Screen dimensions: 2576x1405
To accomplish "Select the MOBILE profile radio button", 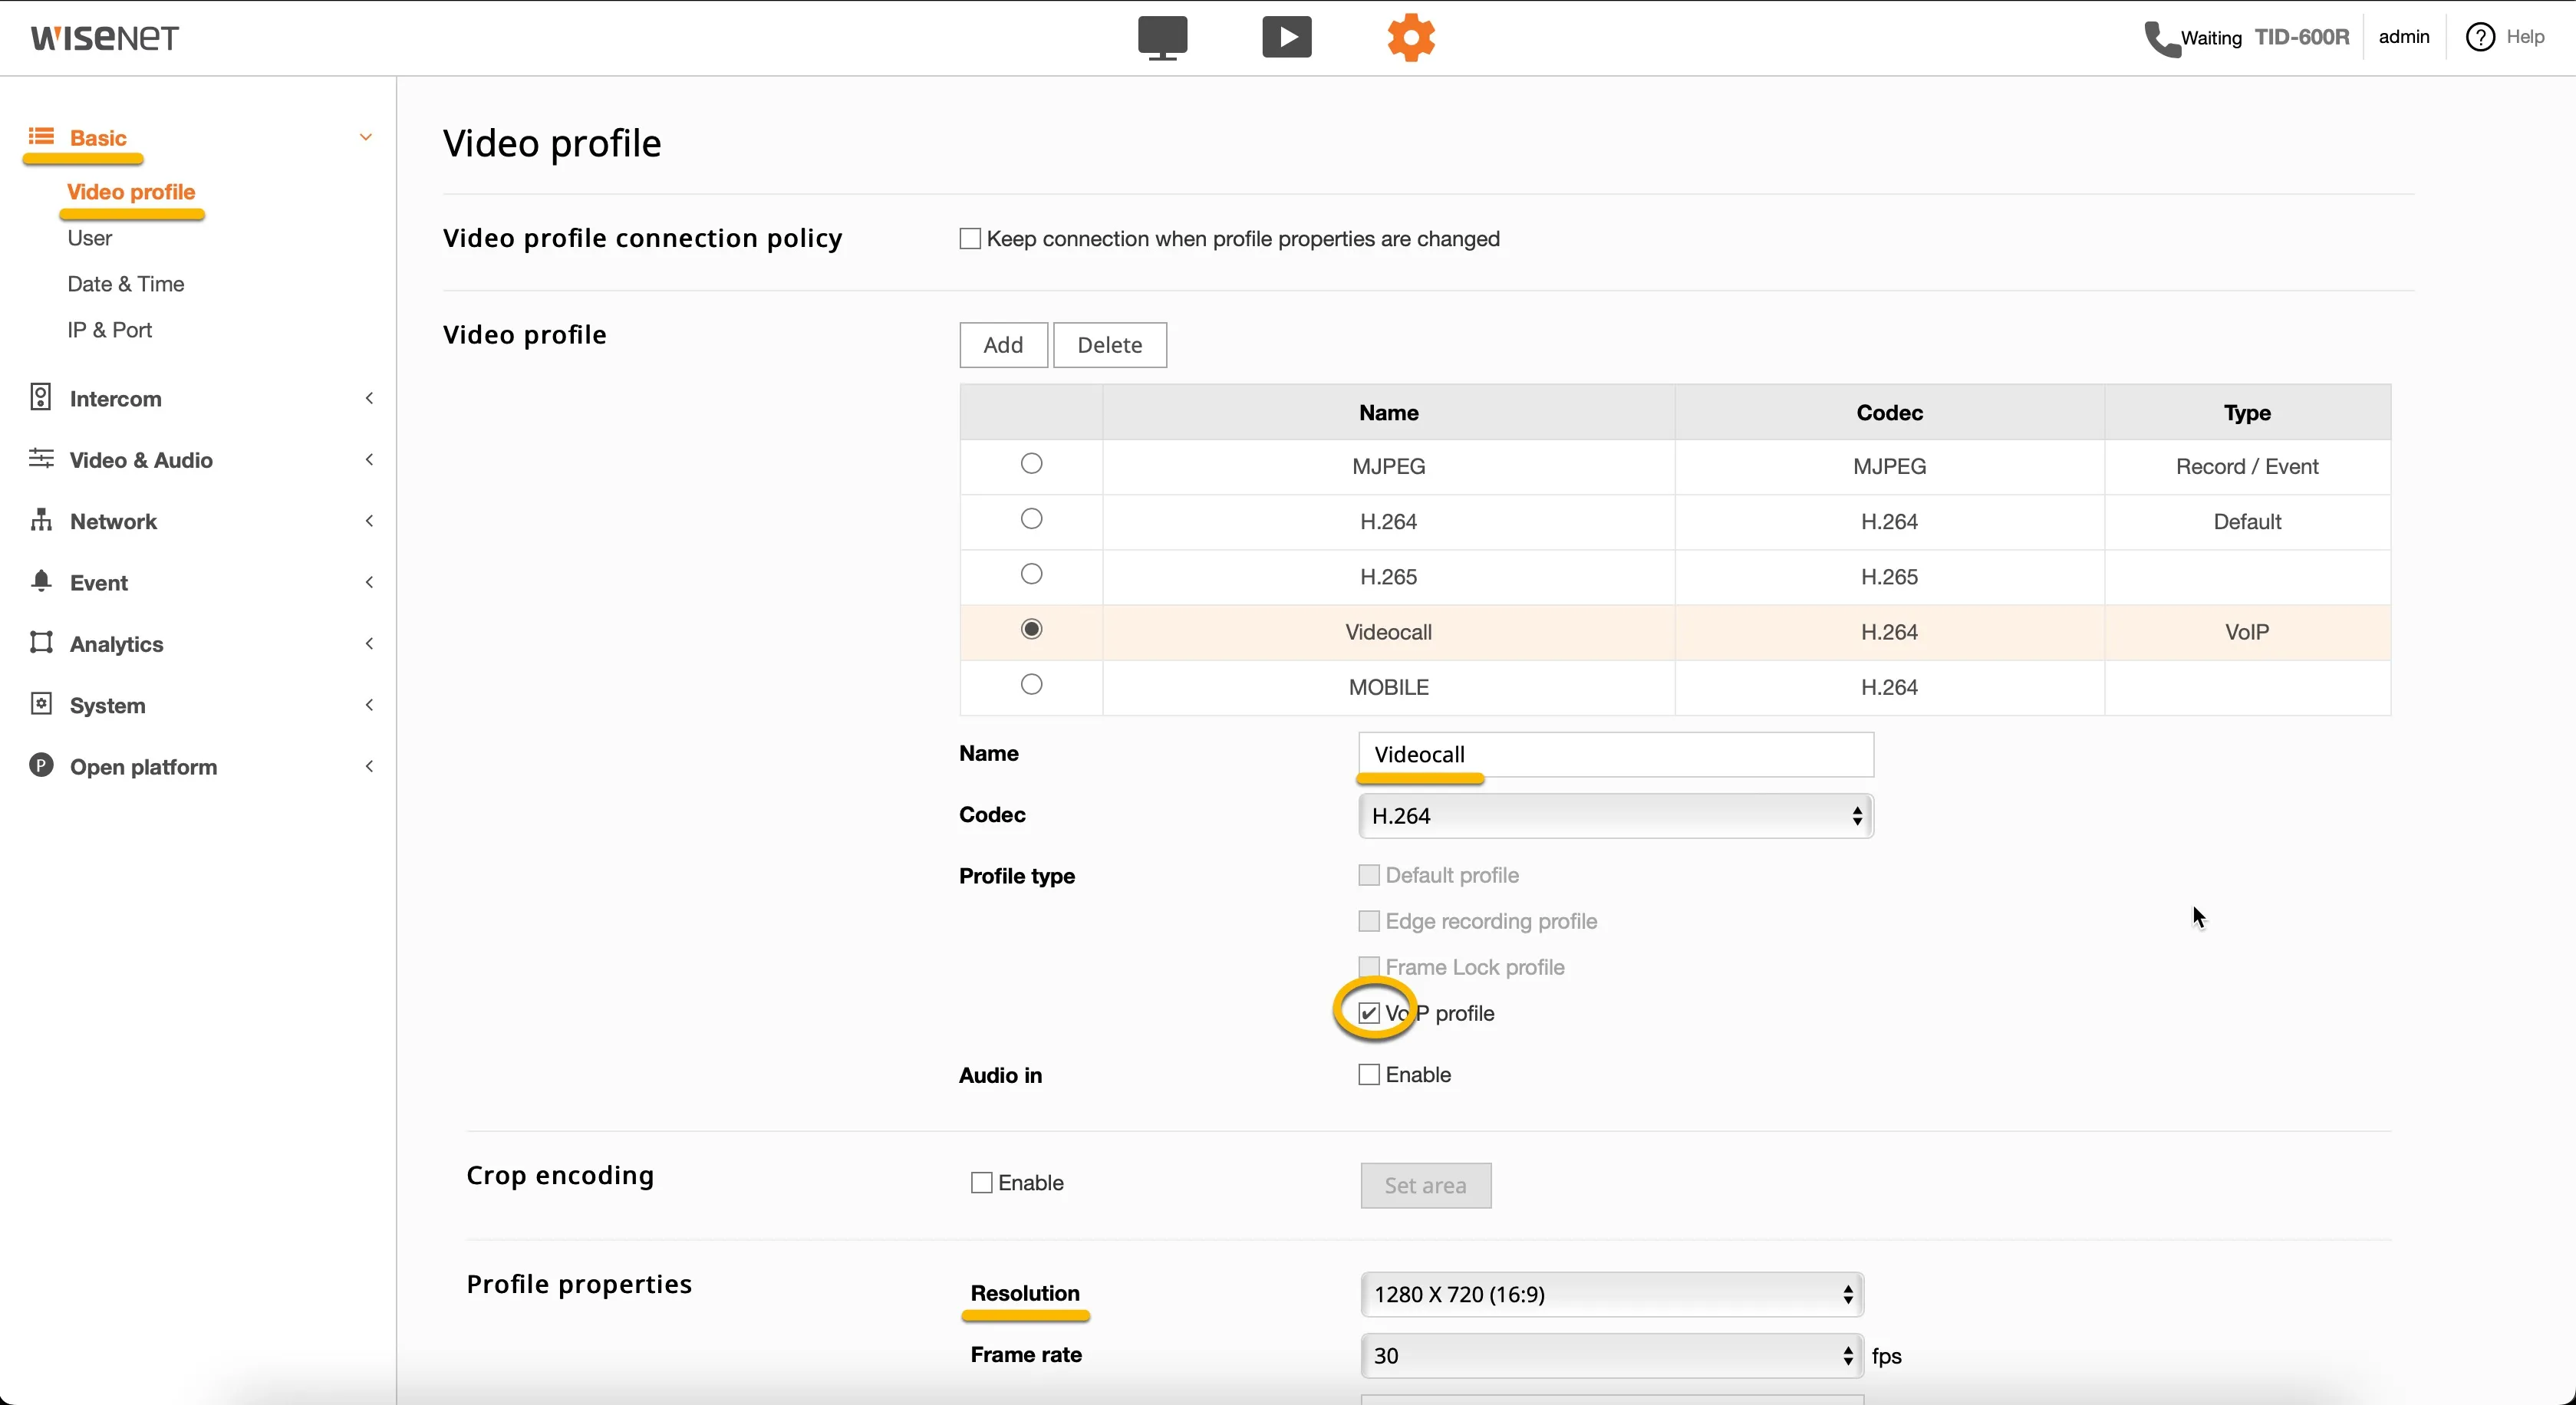I will (x=1031, y=685).
